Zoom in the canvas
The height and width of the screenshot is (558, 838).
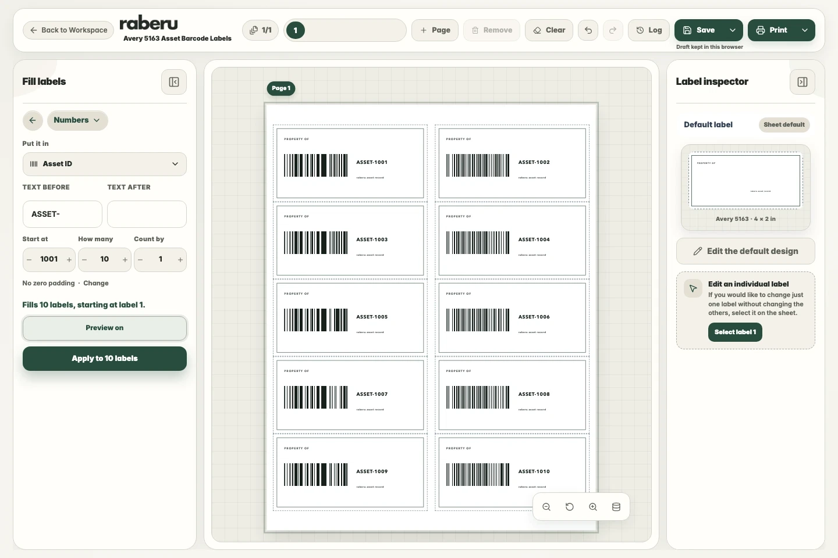tap(593, 507)
